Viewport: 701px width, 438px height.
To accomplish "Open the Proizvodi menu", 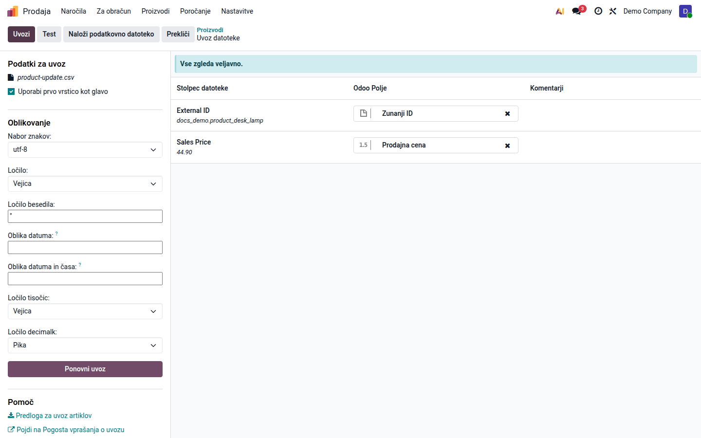I will (x=156, y=11).
